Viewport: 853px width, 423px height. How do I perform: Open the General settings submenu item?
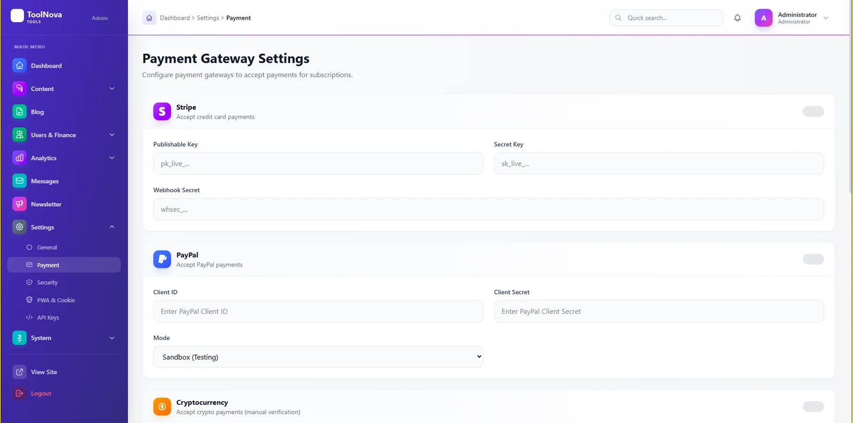click(64, 247)
